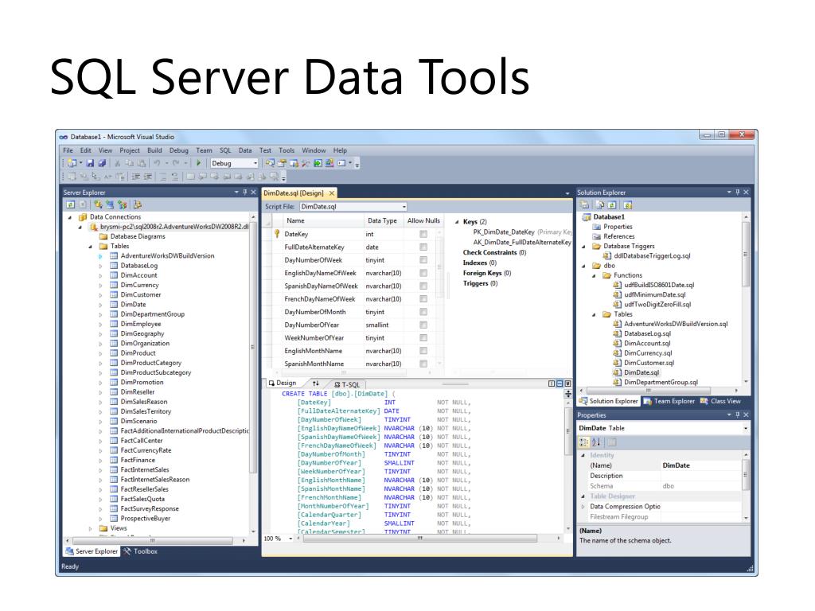This screenshot has width=815, height=611.
Task: Click Connect to Database icon in Server Explorer
Action: coord(98,204)
